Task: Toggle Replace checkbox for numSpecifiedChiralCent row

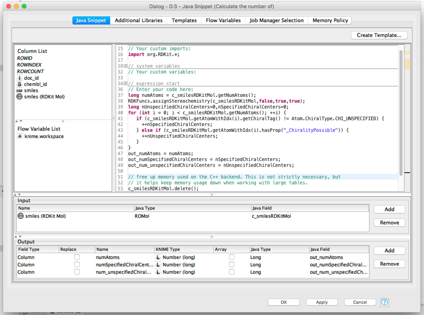Action: point(77,265)
